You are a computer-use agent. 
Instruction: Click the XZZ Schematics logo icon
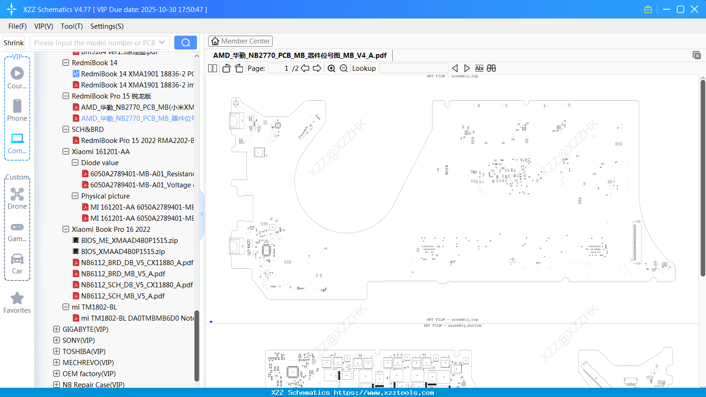tap(11, 9)
